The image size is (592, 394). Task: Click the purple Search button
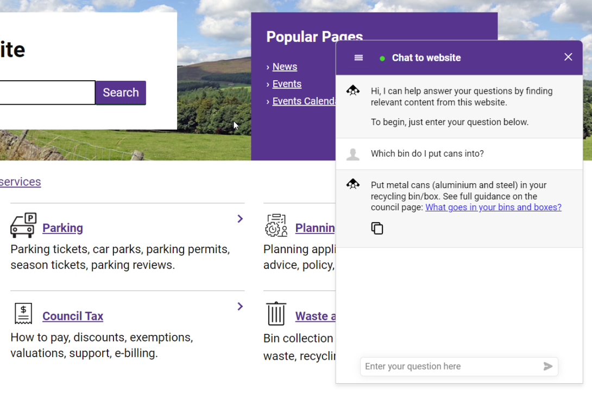click(x=121, y=93)
